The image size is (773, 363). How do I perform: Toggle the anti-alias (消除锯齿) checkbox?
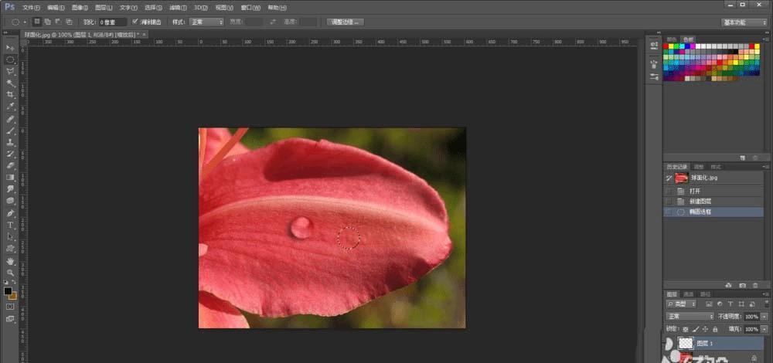click(x=136, y=22)
